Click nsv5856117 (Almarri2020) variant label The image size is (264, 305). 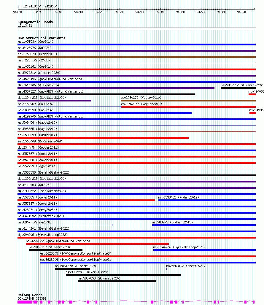coord(50,247)
